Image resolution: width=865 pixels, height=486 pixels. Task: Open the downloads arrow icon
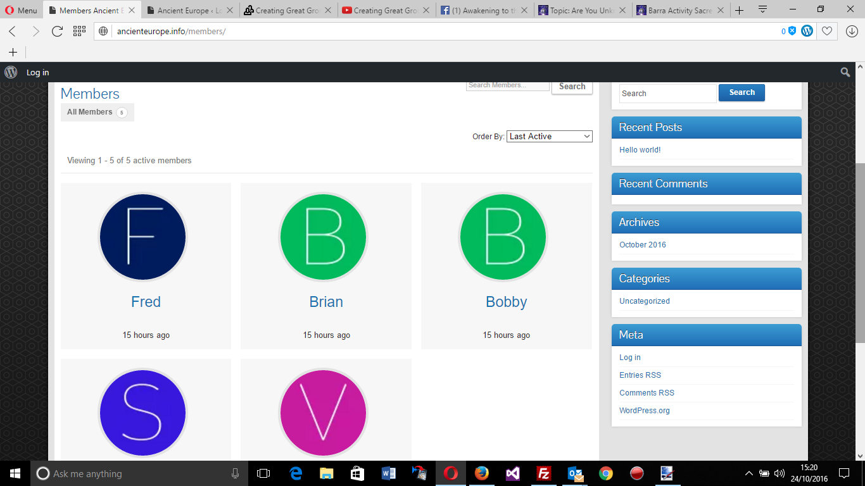[x=852, y=31]
